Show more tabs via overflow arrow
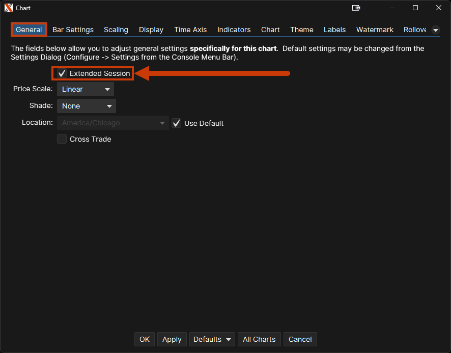The width and height of the screenshot is (451, 353). (x=436, y=30)
